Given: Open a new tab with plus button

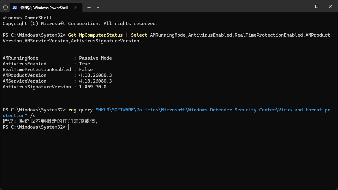Looking at the screenshot, I should 89,8.
